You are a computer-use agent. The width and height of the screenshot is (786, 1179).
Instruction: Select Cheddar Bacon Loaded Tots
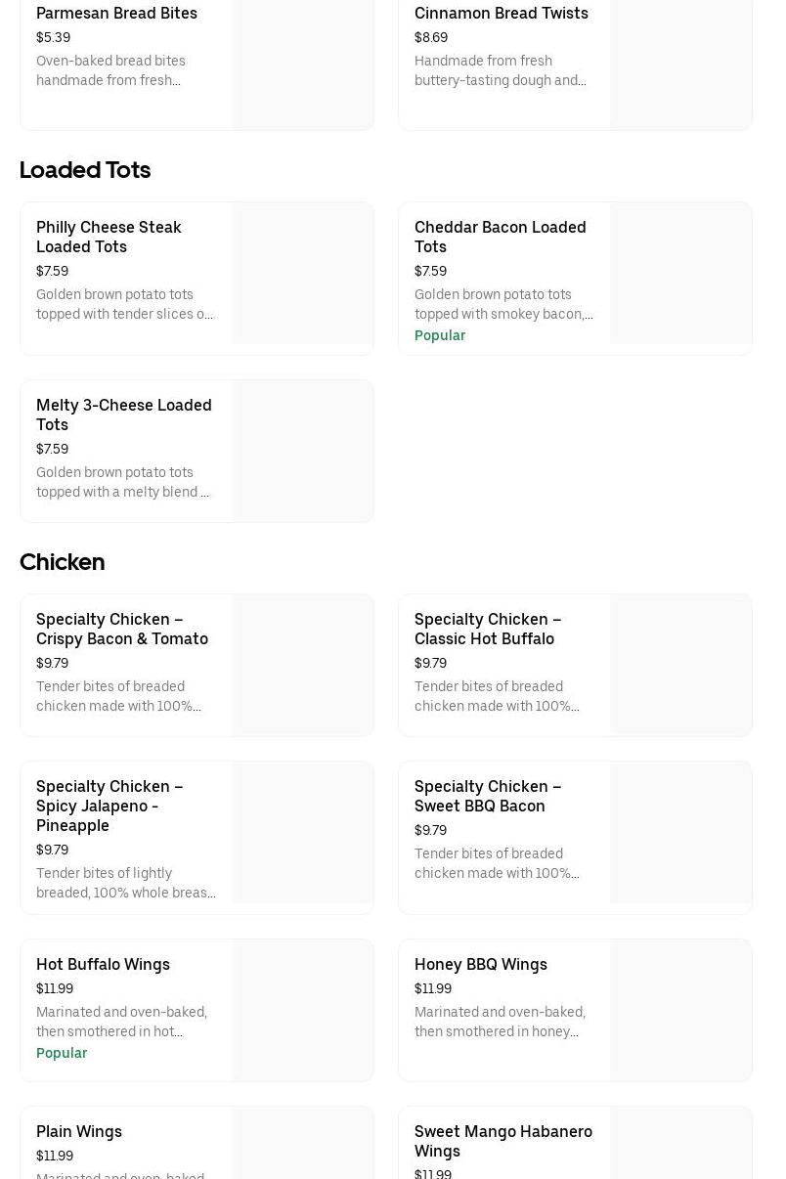(x=500, y=237)
